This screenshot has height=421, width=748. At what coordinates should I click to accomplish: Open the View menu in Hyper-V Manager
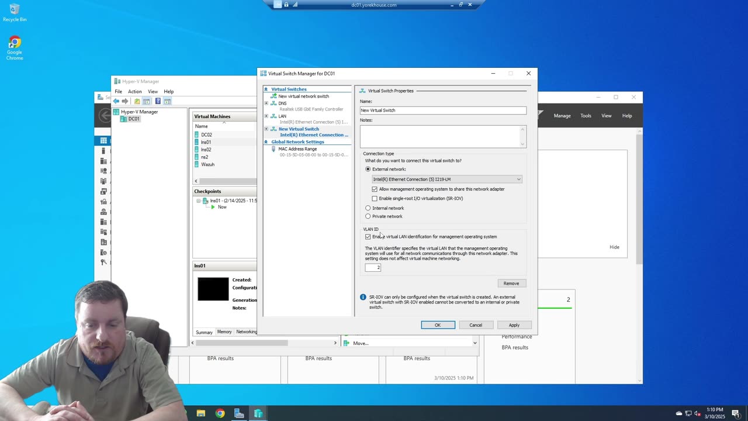tap(153, 91)
